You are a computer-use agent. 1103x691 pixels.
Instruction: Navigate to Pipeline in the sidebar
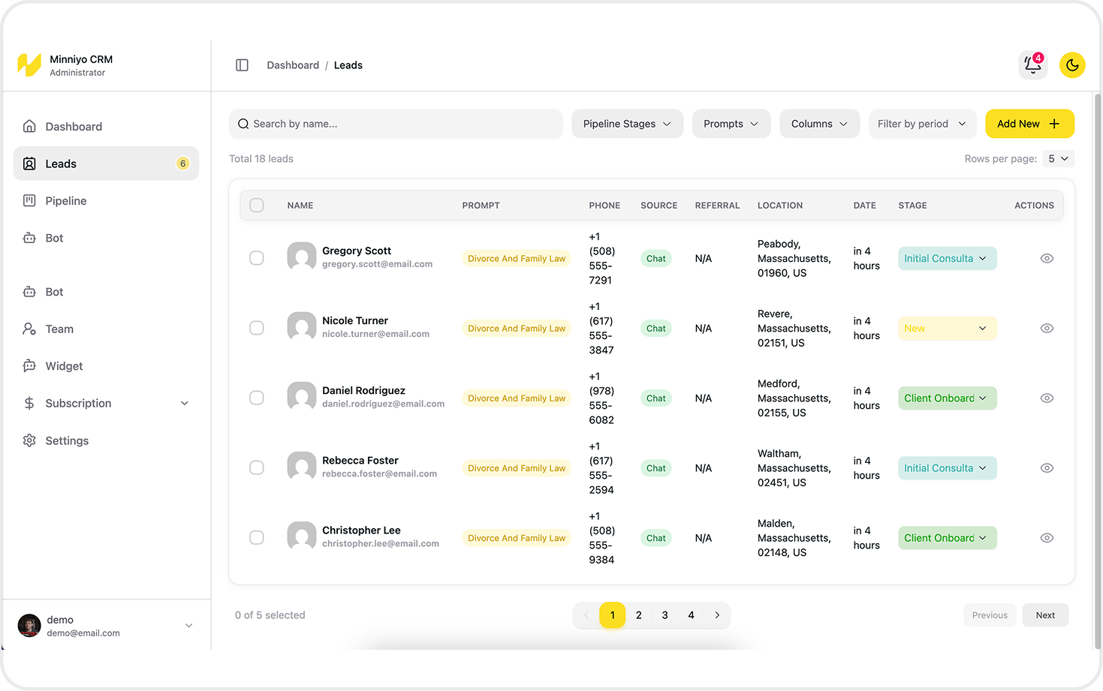[66, 201]
